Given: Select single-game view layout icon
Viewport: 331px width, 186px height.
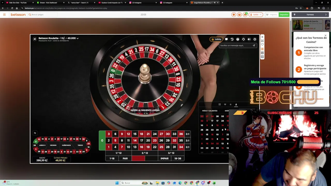Looking at the screenshot, I should click(x=262, y=49).
